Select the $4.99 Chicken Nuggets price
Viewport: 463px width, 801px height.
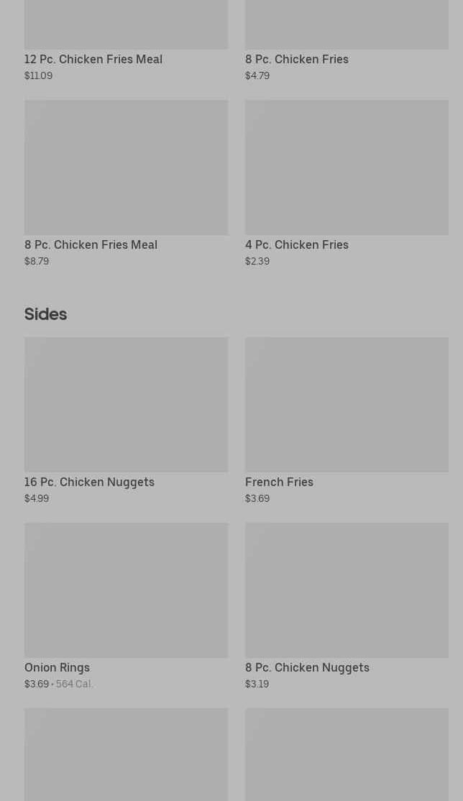pos(37,498)
